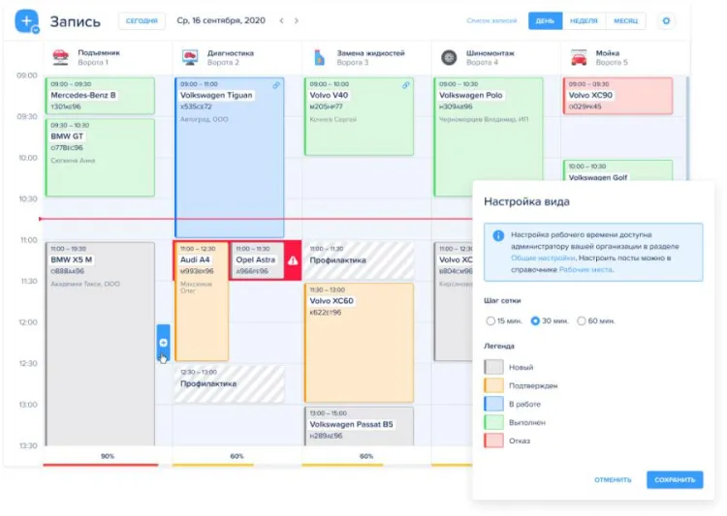Image resolution: width=727 pixels, height=516 pixels.
Task: Open view settings gear icon
Action: click(x=666, y=21)
